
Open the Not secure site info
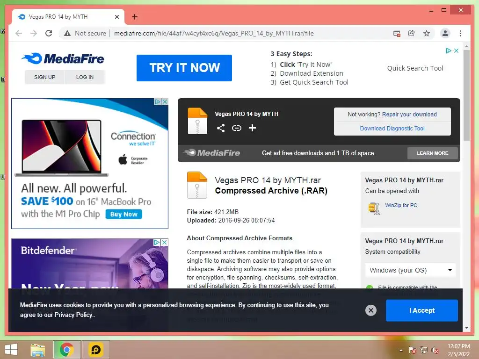85,33
